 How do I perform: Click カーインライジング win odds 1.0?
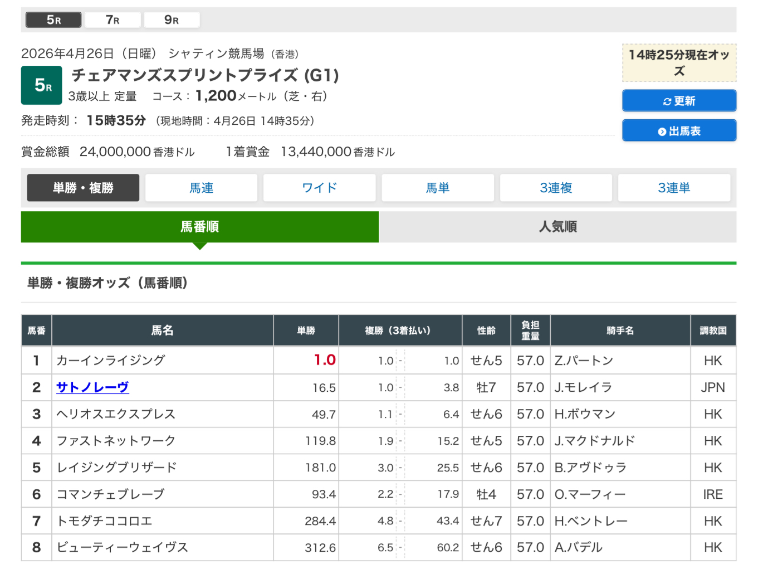(x=324, y=360)
